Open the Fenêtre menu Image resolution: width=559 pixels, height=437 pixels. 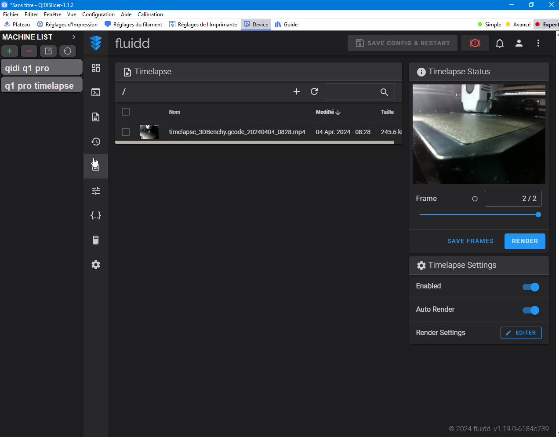click(52, 15)
